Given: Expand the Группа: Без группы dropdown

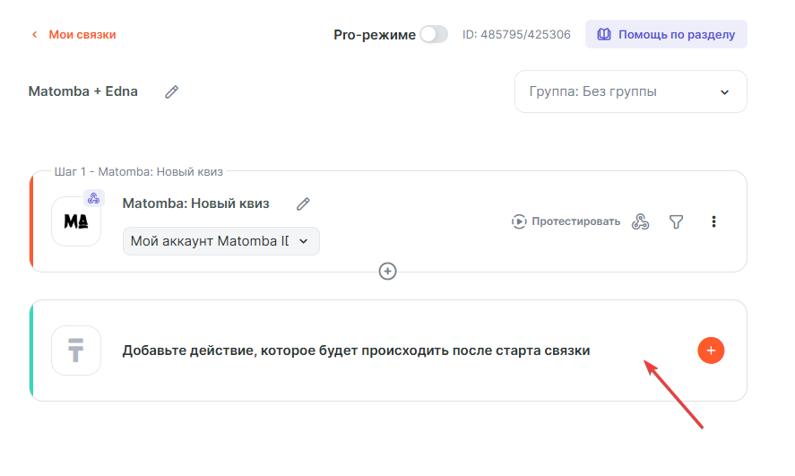Looking at the screenshot, I should [x=630, y=91].
